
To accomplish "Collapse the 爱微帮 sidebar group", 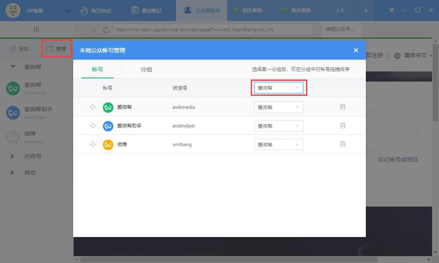I will tap(13, 67).
